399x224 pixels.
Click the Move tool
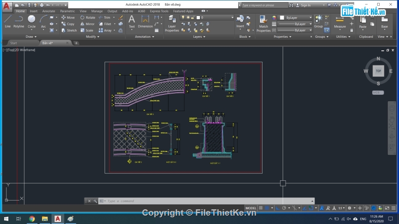(x=68, y=18)
